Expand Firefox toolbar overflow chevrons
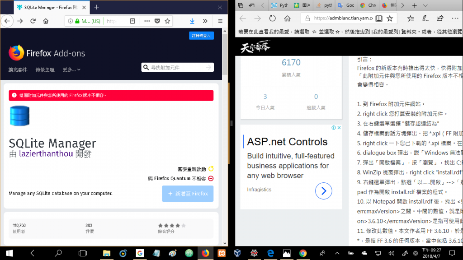This screenshot has height=260, width=463. 205,21
